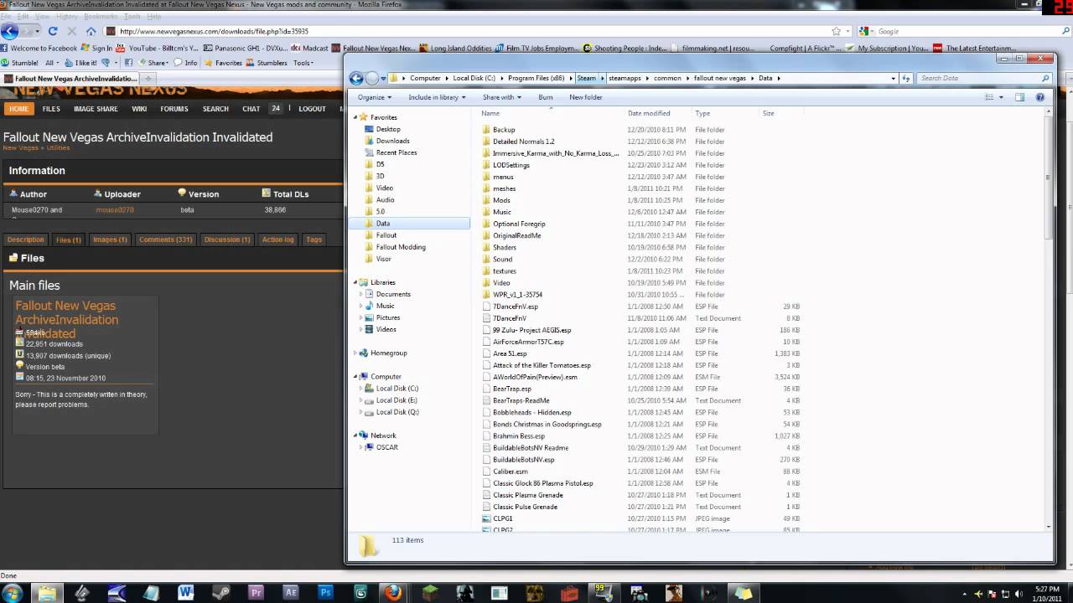Viewport: 1073px width, 603px height.
Task: Switch to Firefox taskbar icon
Action: [394, 592]
